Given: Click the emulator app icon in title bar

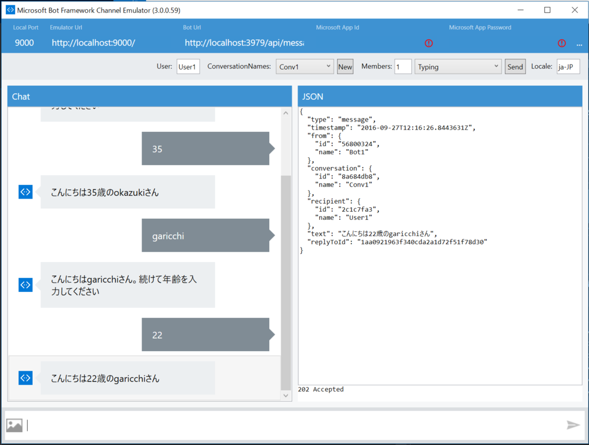Looking at the screenshot, I should click(x=10, y=10).
